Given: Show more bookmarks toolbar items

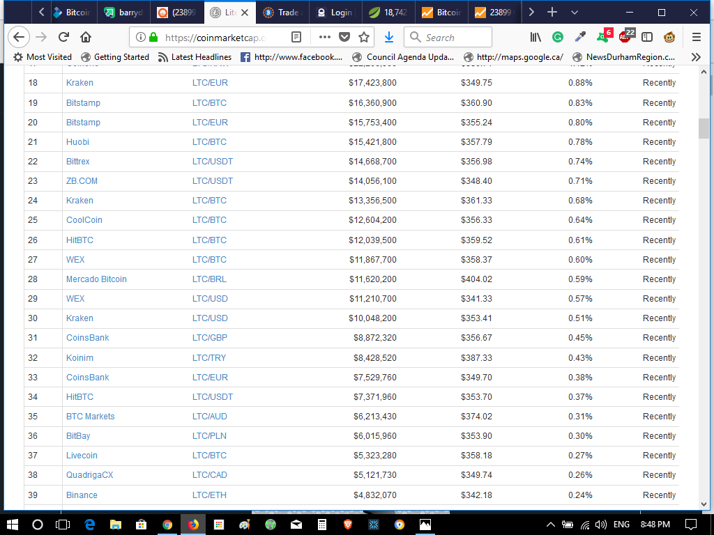Looking at the screenshot, I should pos(696,57).
